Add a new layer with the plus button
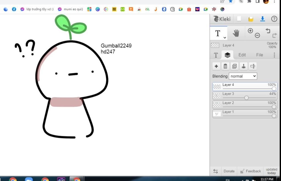This screenshot has width=281, height=181. [216, 66]
